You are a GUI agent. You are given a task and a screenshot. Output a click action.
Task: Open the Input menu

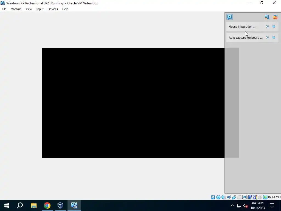pyautogui.click(x=40, y=9)
